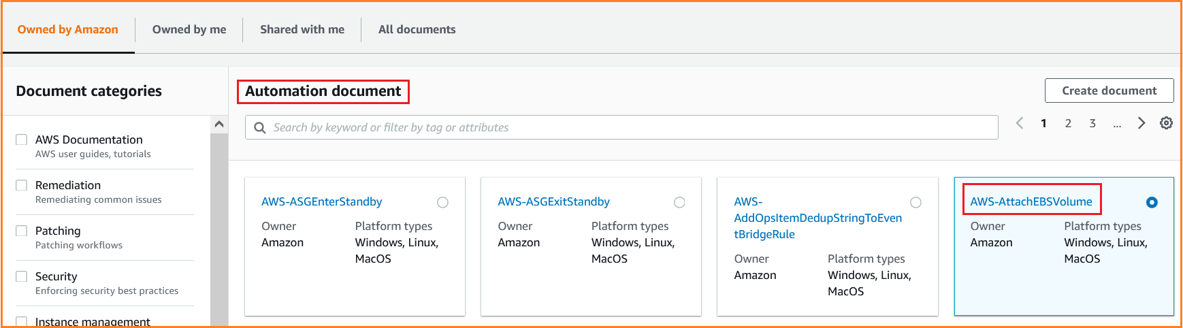Click the Document categories heading
The height and width of the screenshot is (328, 1183).
pos(89,91)
